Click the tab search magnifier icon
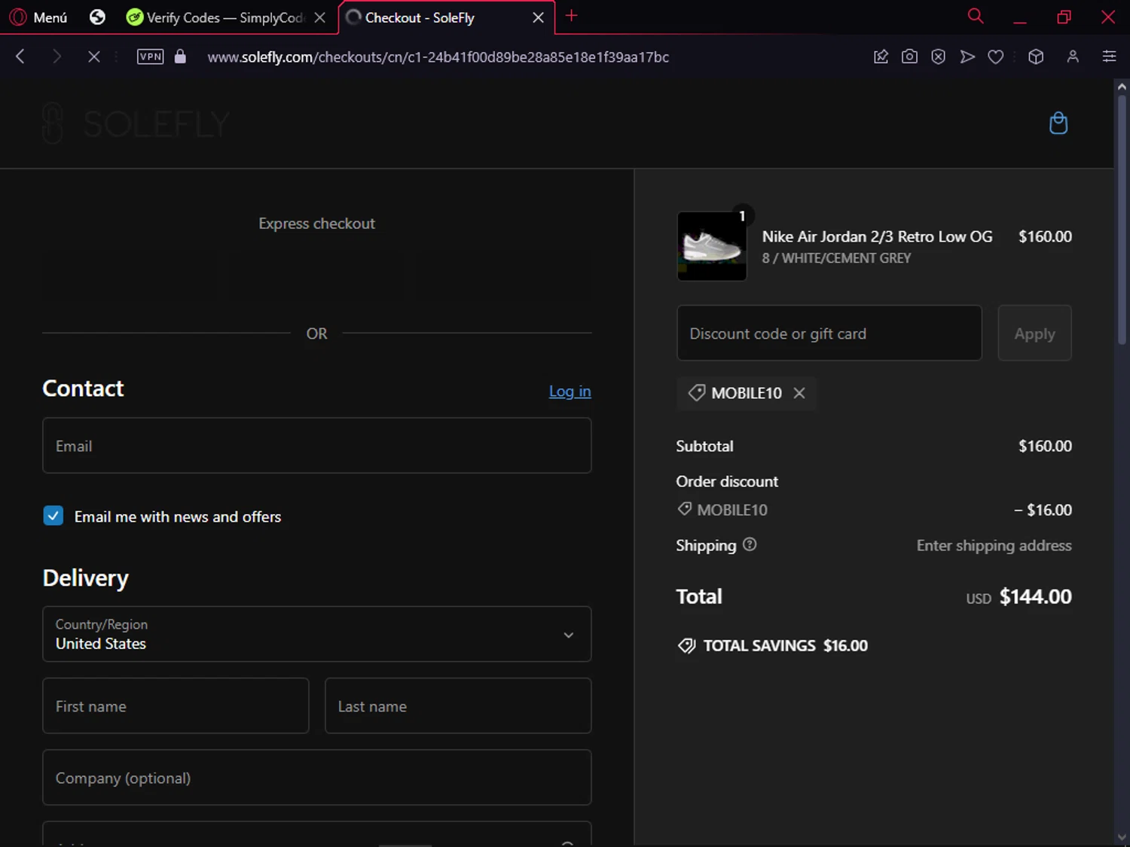The image size is (1130, 847). coord(976,16)
